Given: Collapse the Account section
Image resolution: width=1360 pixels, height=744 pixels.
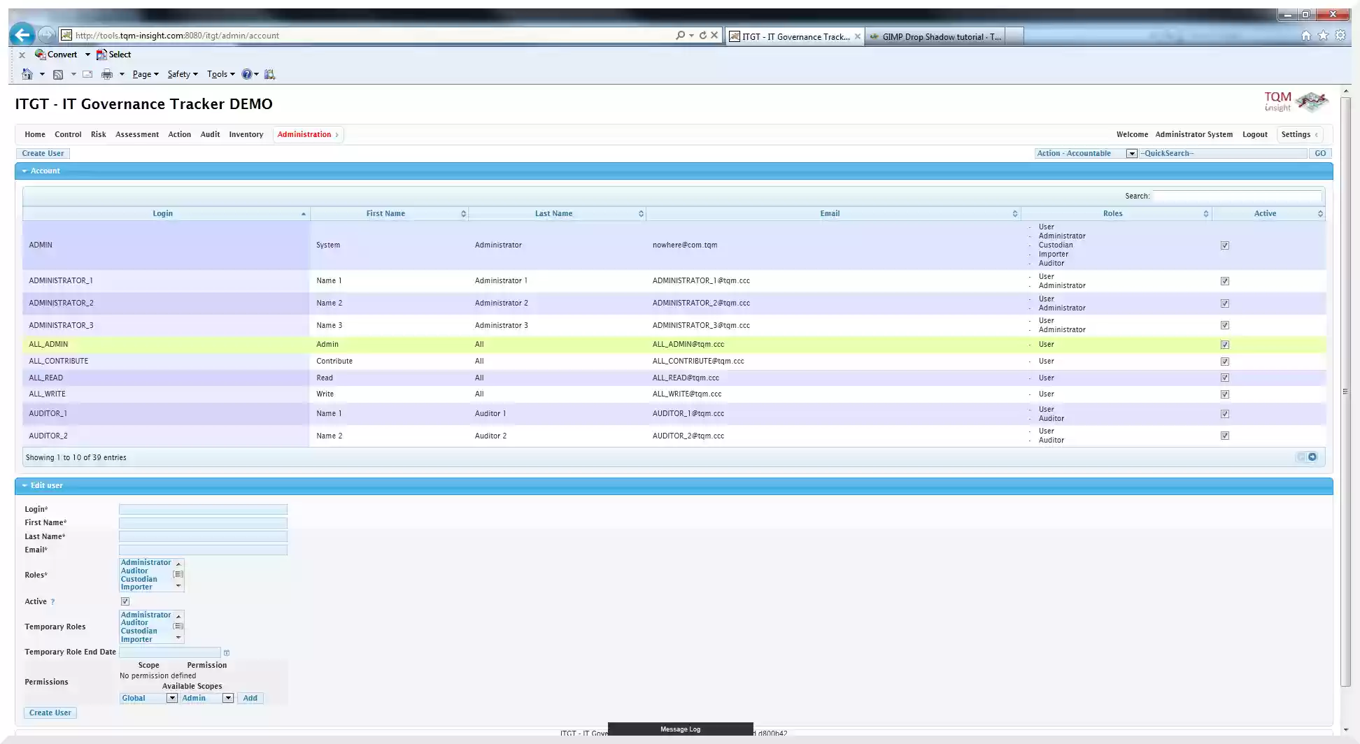Looking at the screenshot, I should (25, 171).
